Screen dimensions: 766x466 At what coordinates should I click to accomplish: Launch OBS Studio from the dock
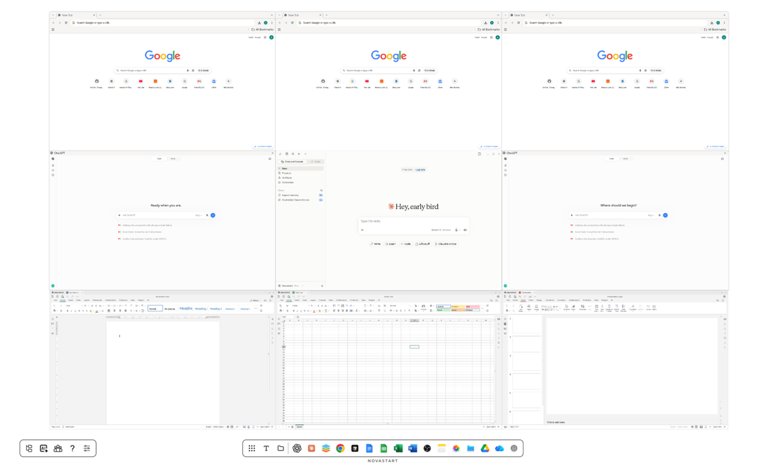coord(427,448)
